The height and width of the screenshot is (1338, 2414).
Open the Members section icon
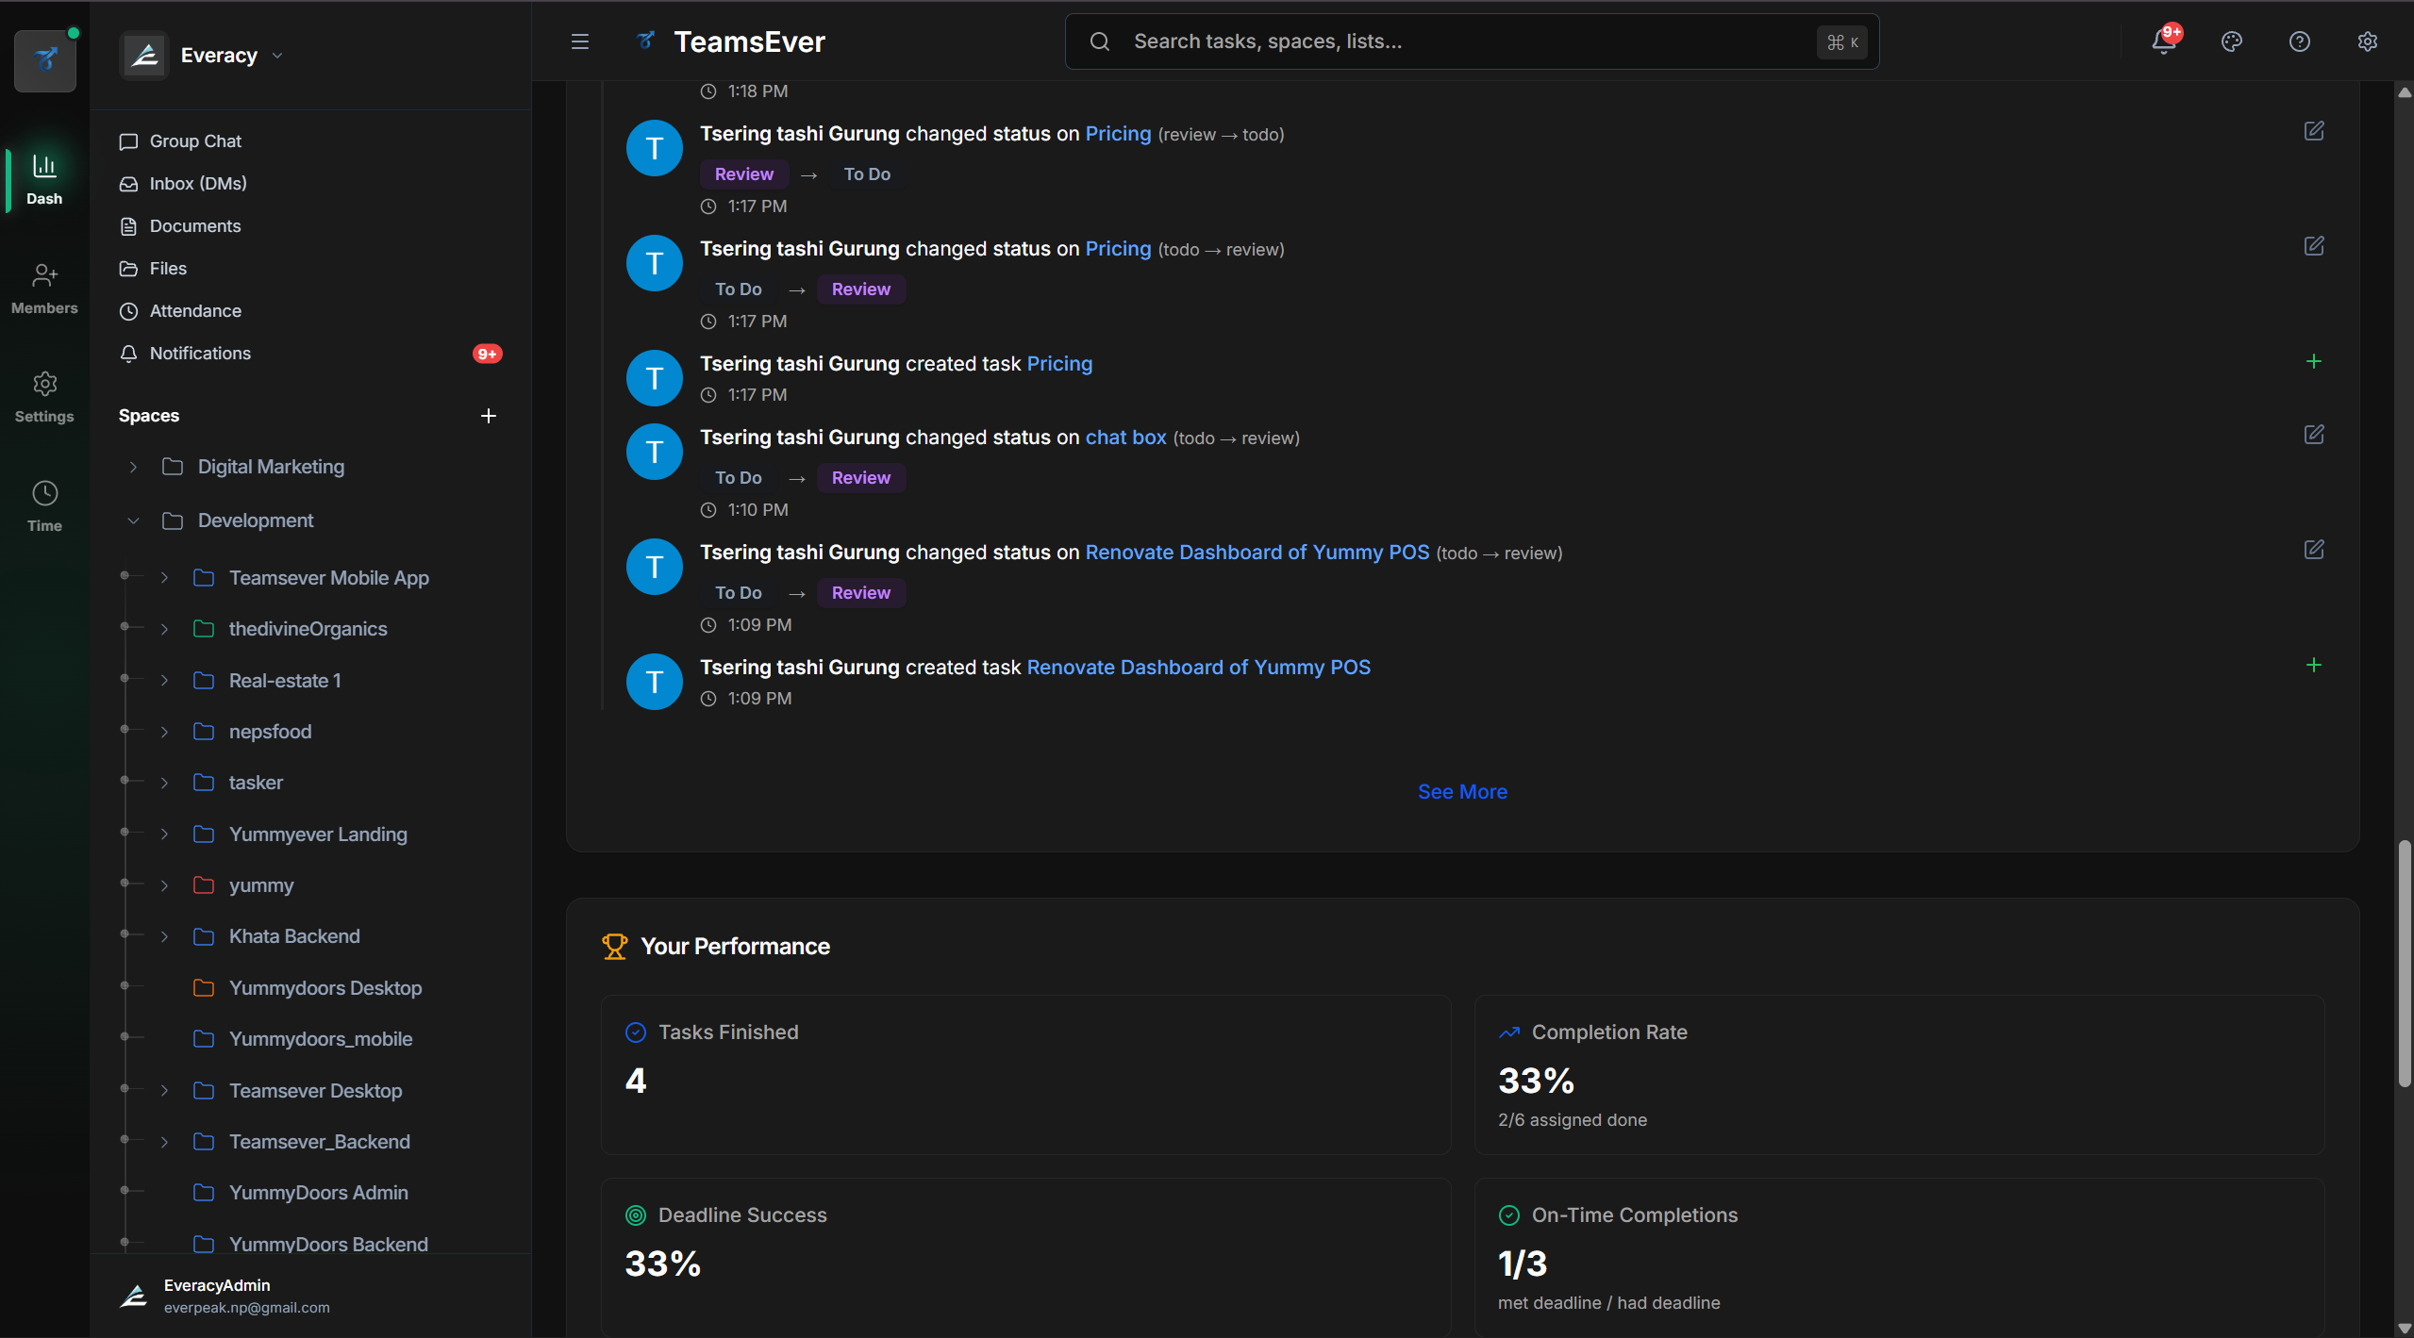[44, 289]
